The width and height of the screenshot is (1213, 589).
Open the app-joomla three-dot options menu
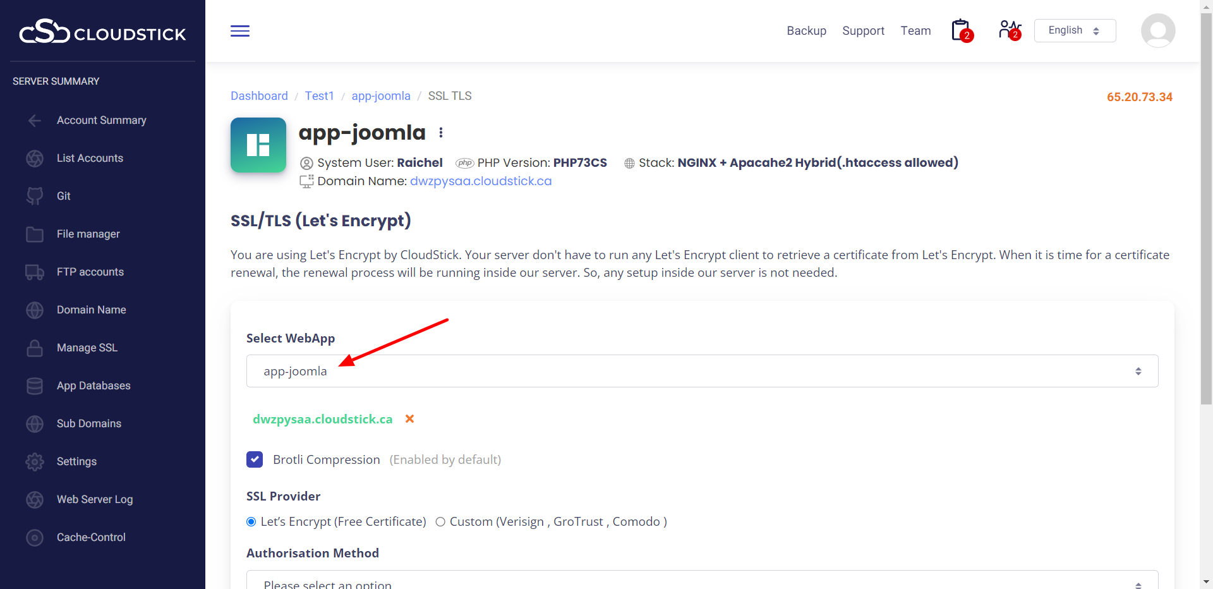(441, 133)
